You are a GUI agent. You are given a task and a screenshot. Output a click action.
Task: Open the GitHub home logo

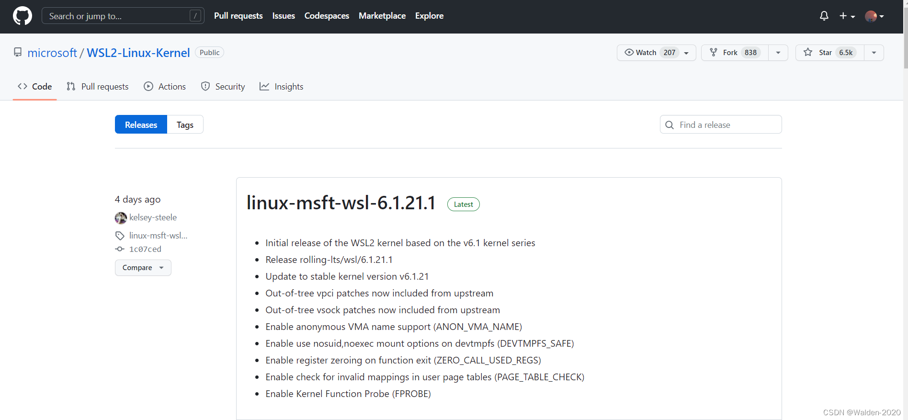pos(23,16)
